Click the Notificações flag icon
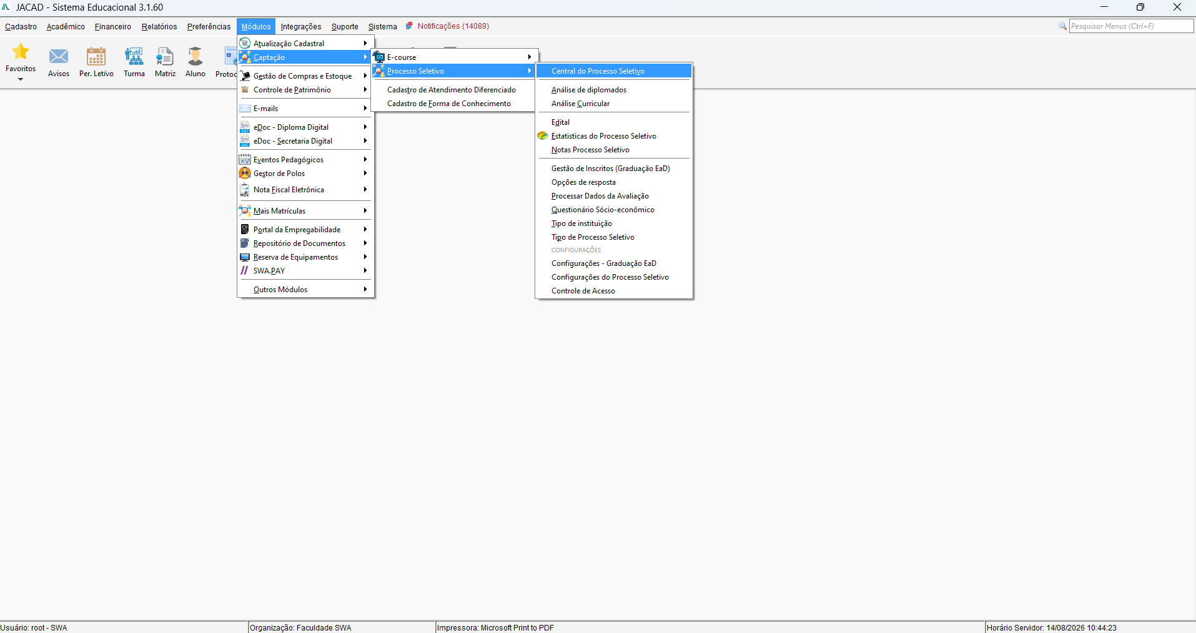This screenshot has height=633, width=1196. tap(410, 26)
